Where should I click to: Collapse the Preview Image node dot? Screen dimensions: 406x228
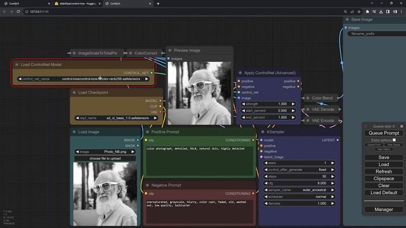170,51
